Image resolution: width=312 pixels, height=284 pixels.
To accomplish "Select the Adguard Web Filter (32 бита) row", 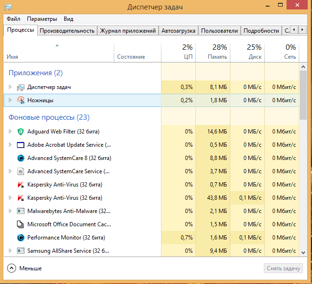I will [151, 132].
